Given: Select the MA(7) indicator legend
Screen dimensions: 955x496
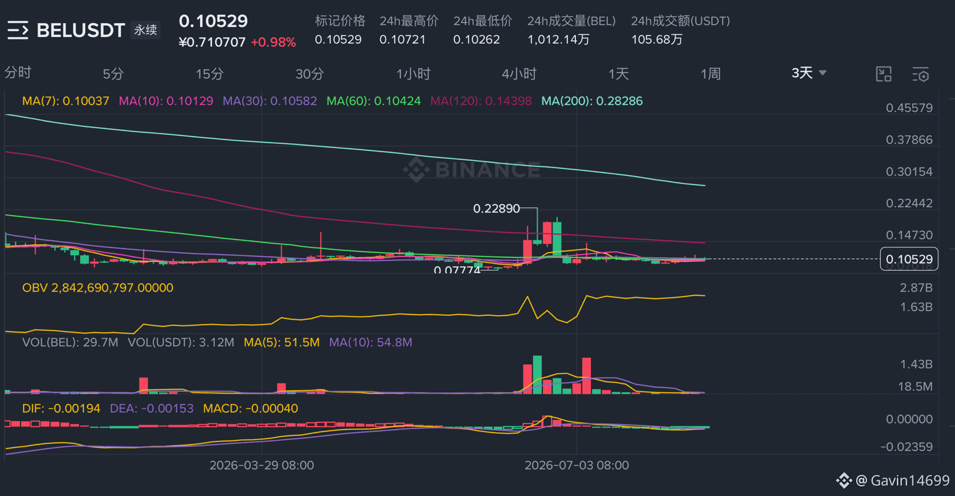Looking at the screenshot, I should tap(66, 101).
